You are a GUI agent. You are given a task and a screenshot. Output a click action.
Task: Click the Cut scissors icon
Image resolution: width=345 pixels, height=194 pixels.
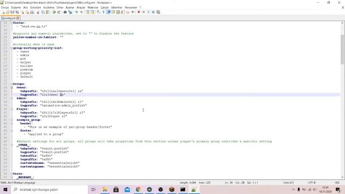pyautogui.click(x=38, y=12)
